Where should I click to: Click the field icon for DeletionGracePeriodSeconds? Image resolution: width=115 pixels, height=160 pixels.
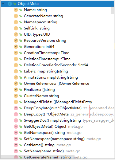(16, 65)
